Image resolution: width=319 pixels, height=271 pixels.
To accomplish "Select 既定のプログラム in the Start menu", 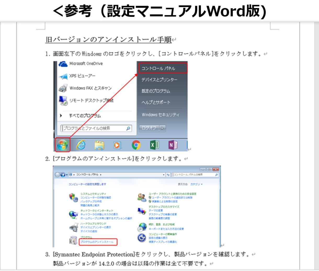I will point(156,91).
